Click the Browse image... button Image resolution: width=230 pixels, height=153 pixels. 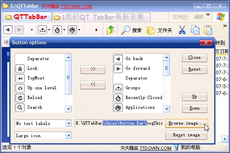[187, 123]
